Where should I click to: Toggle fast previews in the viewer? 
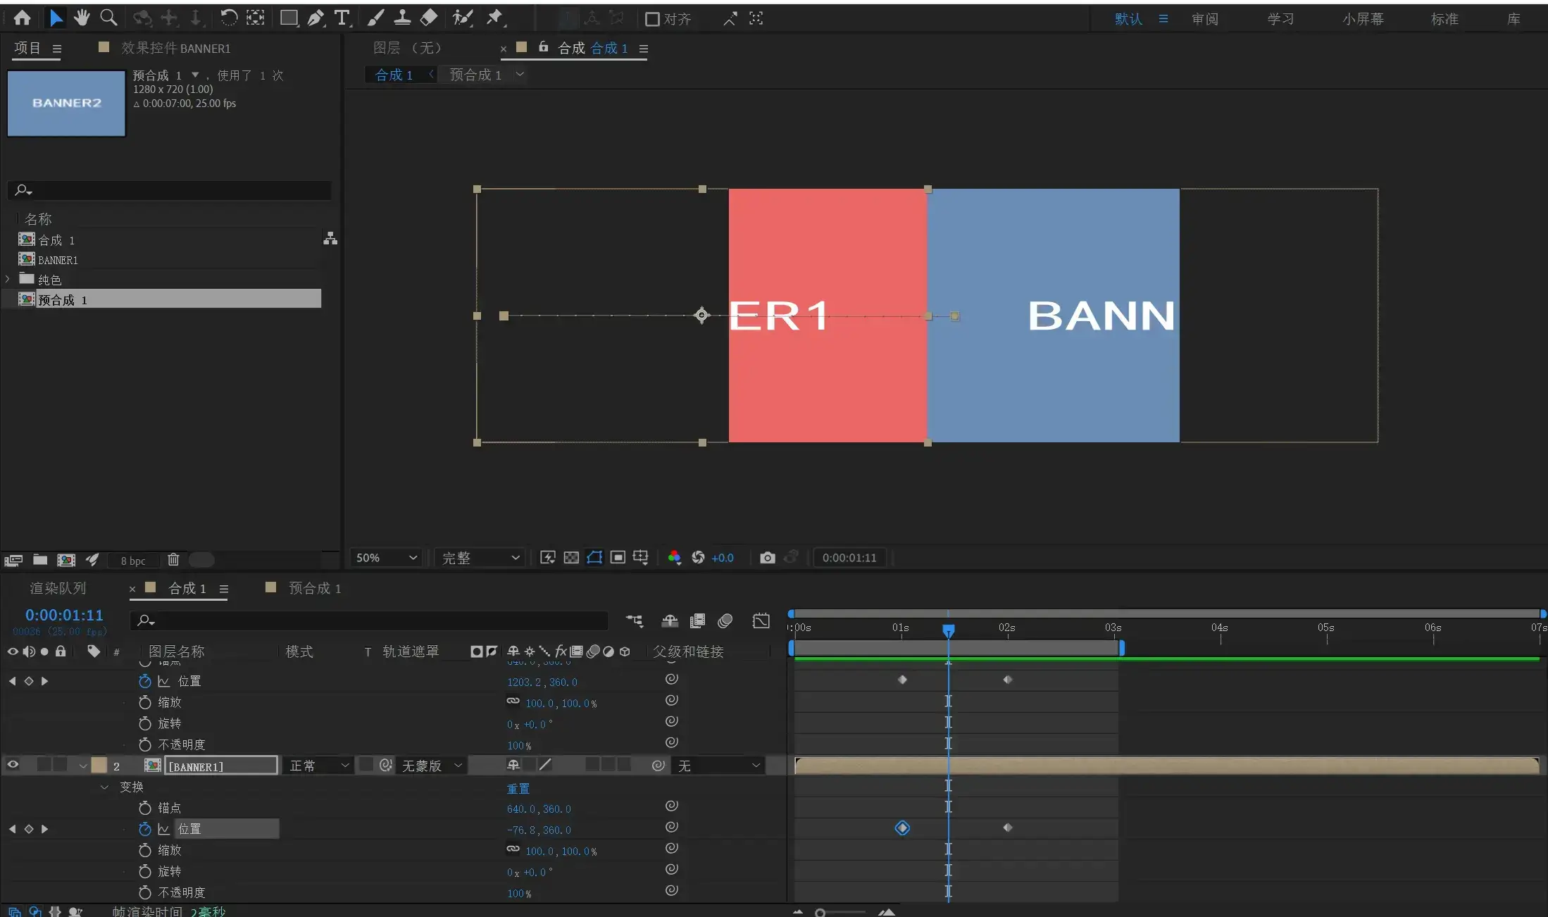pyautogui.click(x=548, y=558)
